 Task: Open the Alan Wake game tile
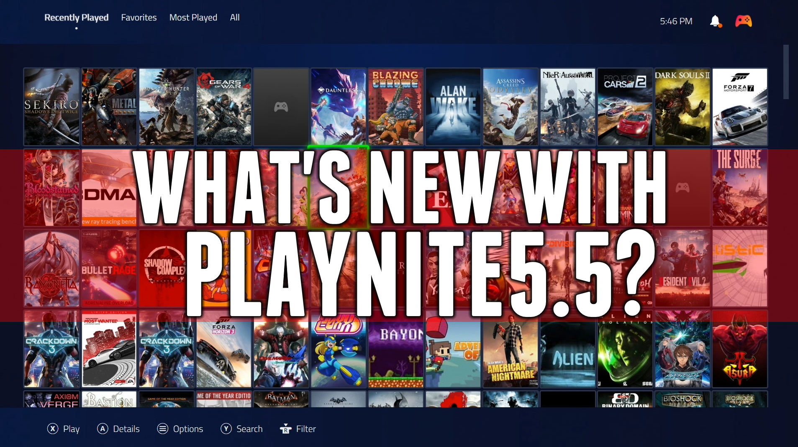tap(453, 107)
